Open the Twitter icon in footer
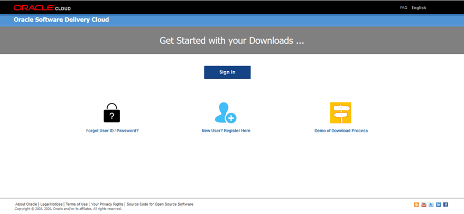The height and width of the screenshot is (214, 464). click(431, 204)
